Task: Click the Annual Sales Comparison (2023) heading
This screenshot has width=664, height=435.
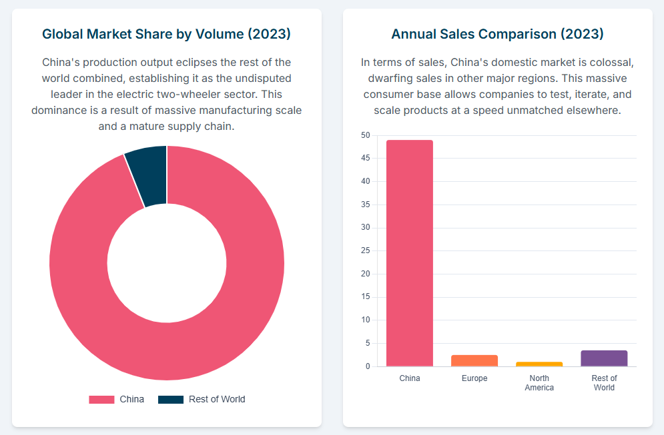Action: [x=497, y=34]
